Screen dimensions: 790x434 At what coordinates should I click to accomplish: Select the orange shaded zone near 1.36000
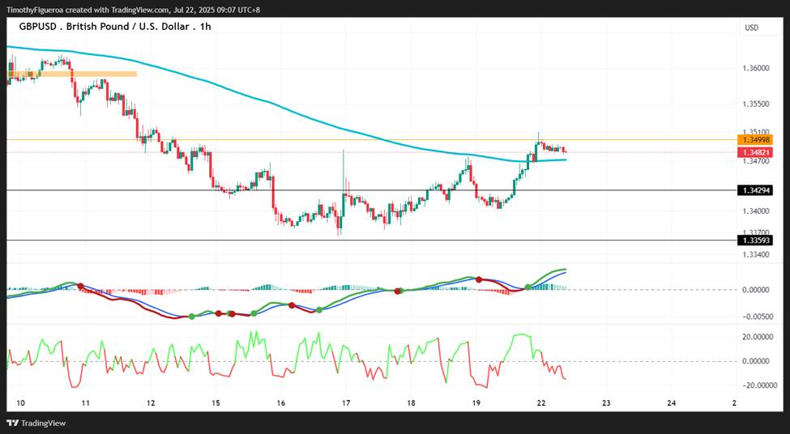coord(72,74)
